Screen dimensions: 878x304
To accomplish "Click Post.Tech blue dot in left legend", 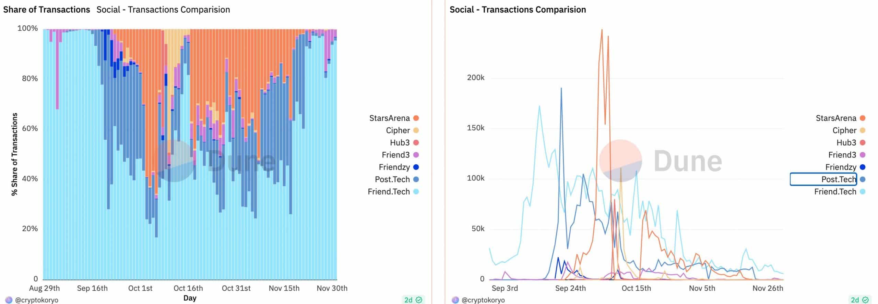I will [x=416, y=179].
